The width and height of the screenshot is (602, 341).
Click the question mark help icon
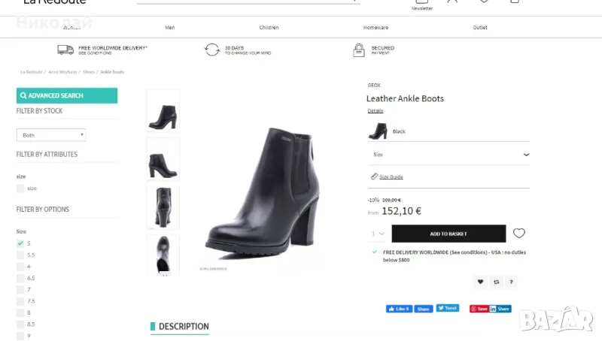(x=512, y=282)
